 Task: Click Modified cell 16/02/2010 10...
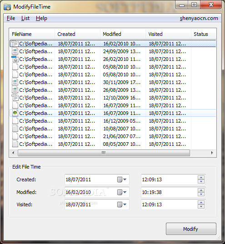click(x=122, y=44)
